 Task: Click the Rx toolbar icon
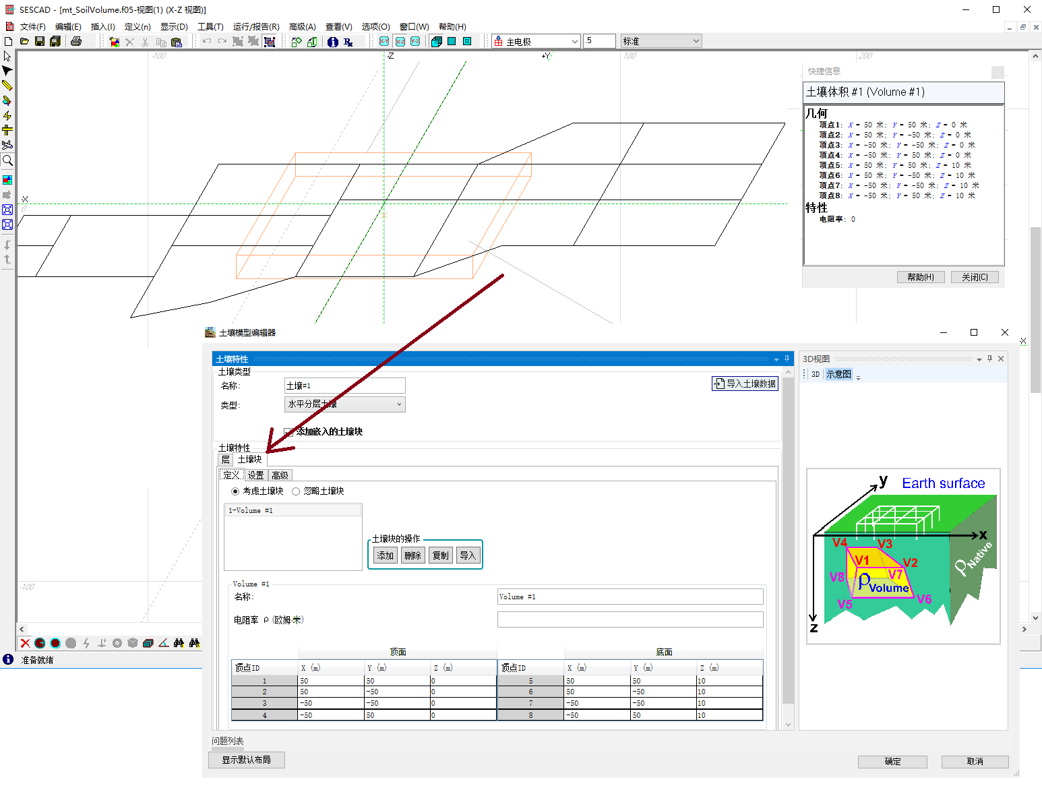[348, 42]
